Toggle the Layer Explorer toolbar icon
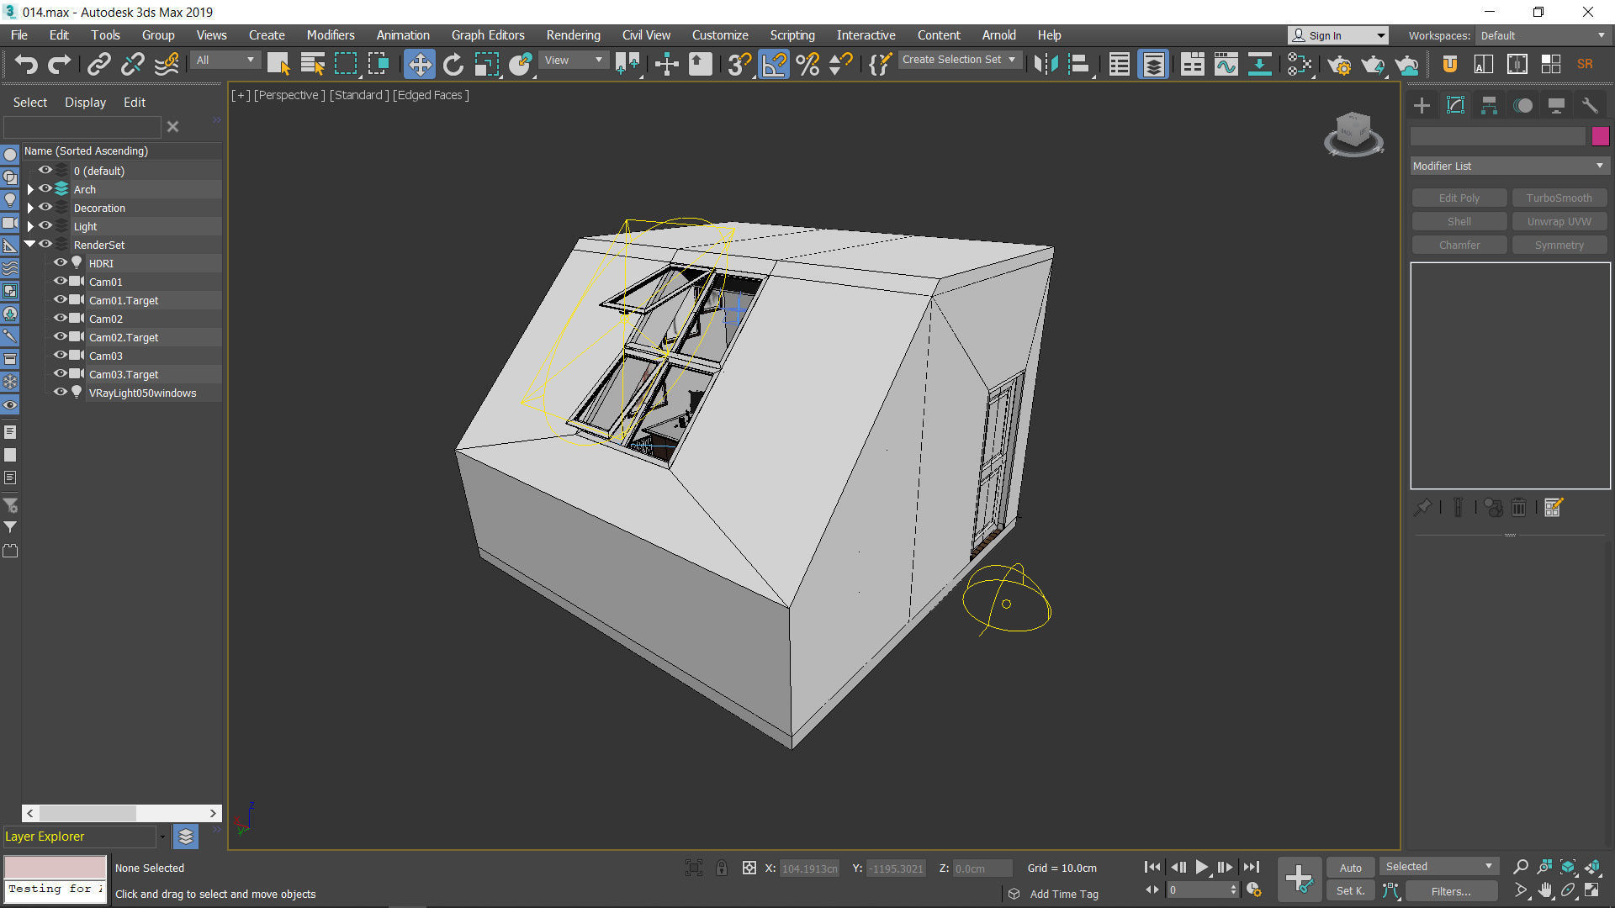1615x908 pixels. [1153, 65]
